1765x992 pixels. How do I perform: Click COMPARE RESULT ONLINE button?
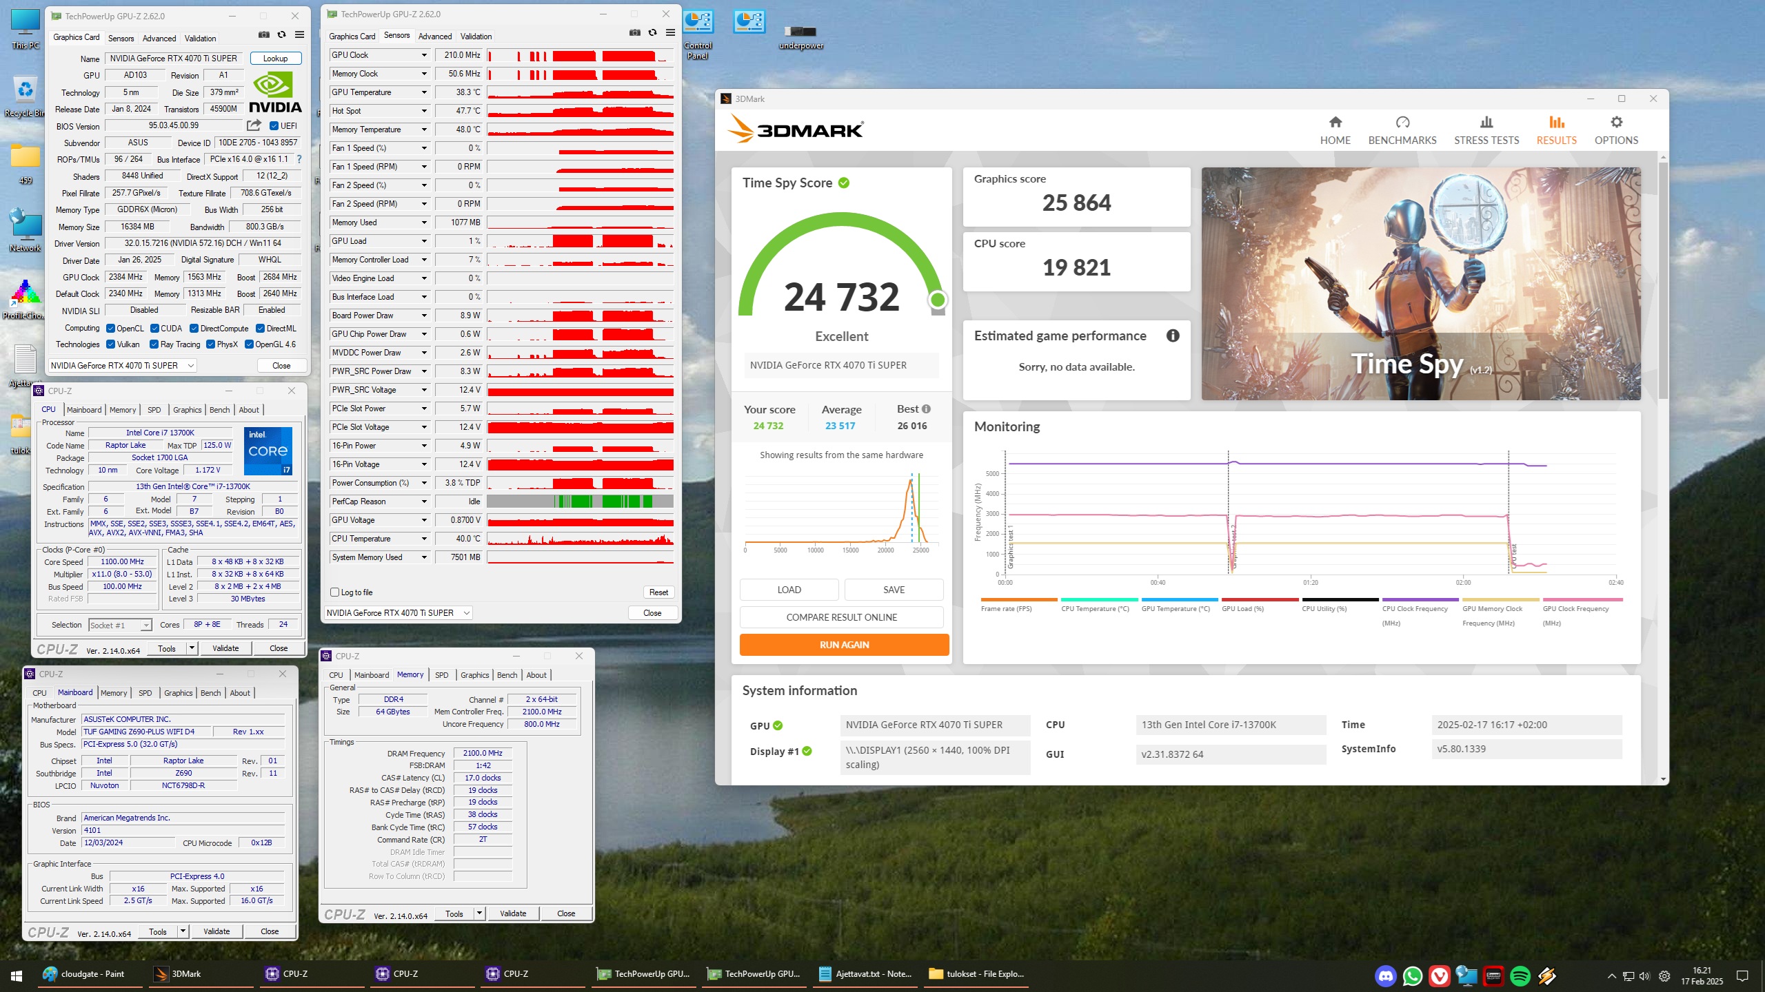click(841, 617)
